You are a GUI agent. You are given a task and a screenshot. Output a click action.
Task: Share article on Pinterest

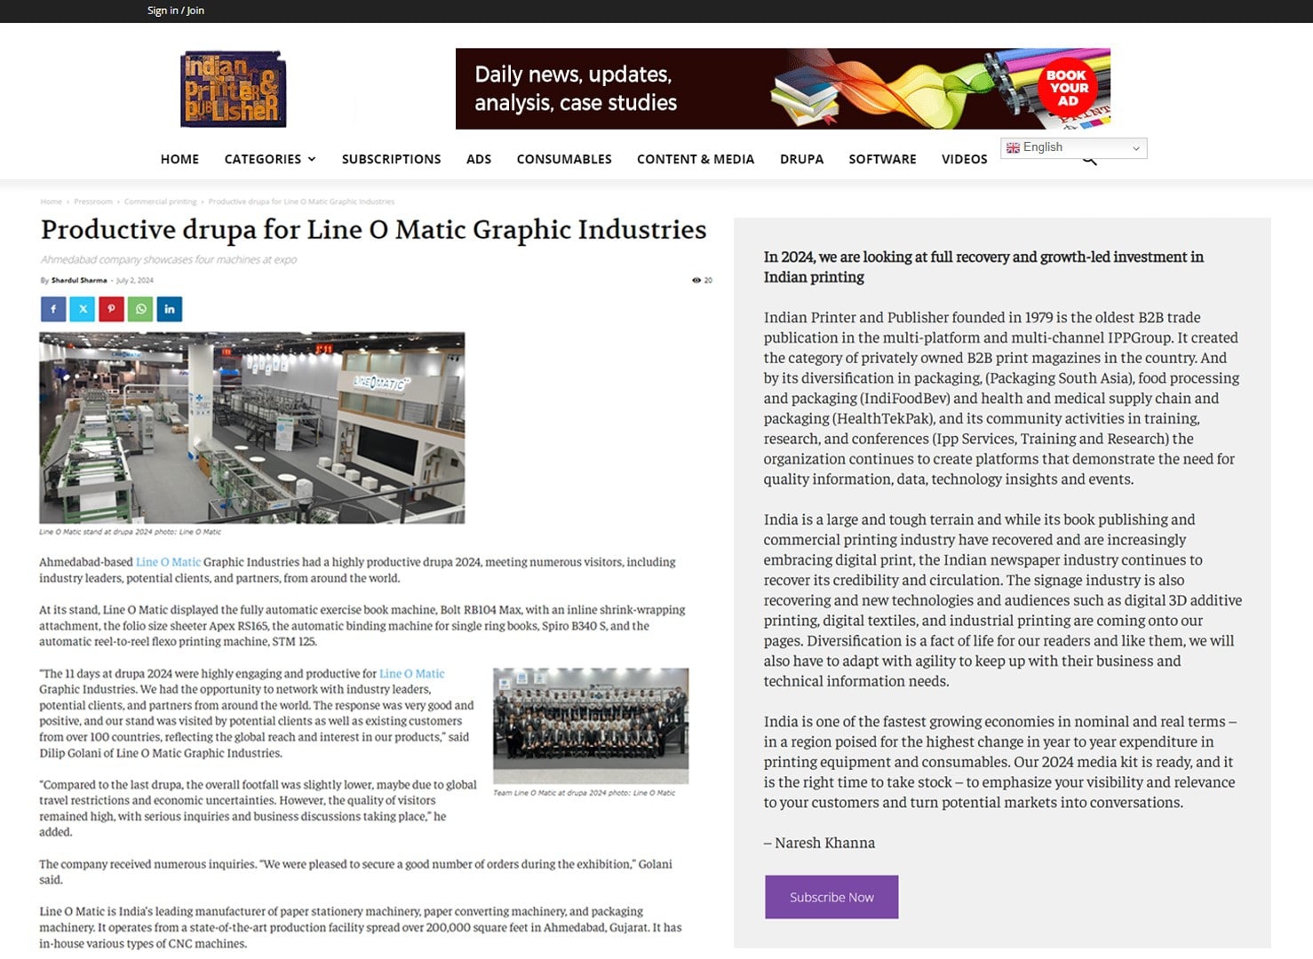111,309
